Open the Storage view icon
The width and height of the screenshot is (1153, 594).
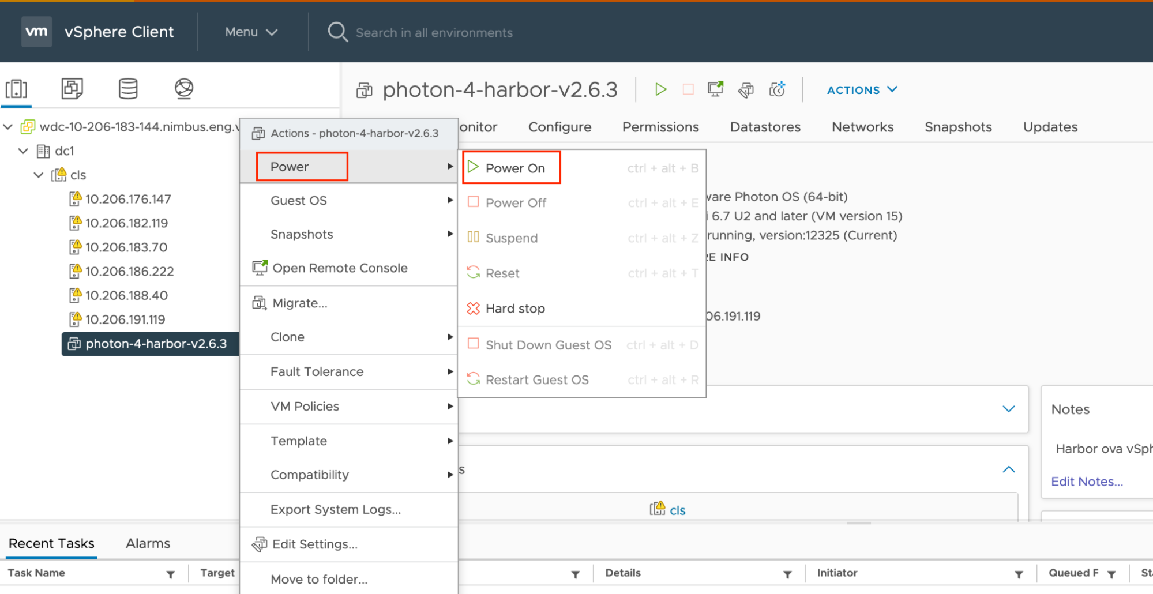point(128,89)
